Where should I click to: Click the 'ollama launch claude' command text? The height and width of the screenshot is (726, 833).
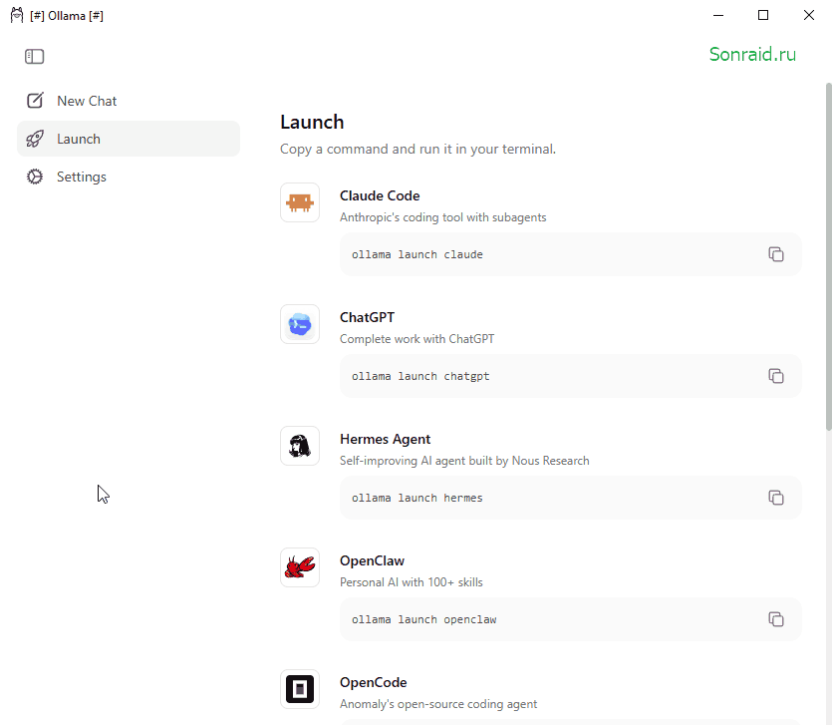pos(417,254)
